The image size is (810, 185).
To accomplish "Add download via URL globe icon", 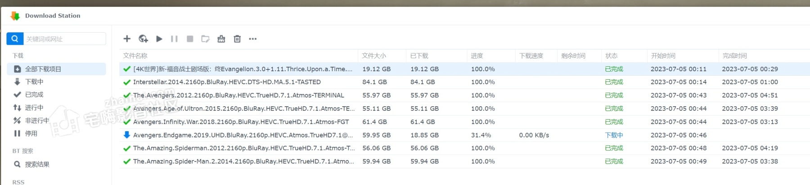I will (143, 39).
